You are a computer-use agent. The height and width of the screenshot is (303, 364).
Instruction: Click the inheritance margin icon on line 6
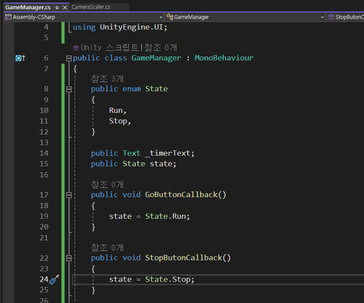(x=20, y=58)
